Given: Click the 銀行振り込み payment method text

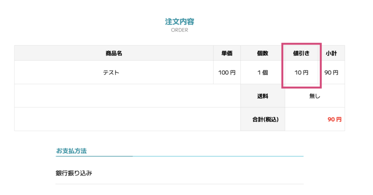Looking at the screenshot, I should 74,173.
